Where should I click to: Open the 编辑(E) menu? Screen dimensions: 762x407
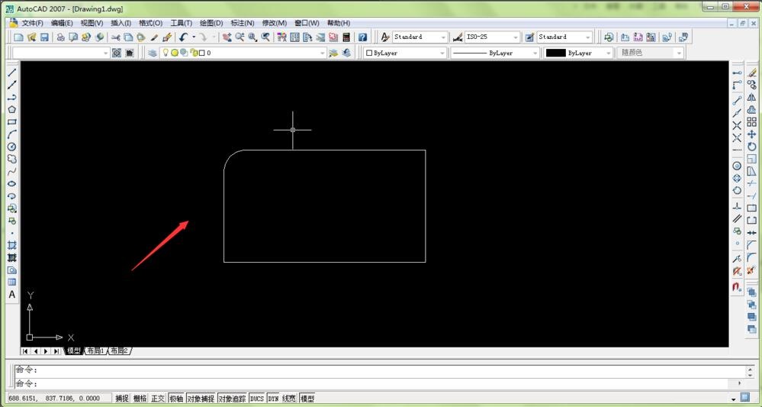tap(62, 23)
